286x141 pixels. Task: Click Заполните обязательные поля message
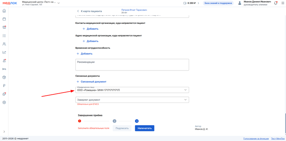pyautogui.click(x=94, y=128)
